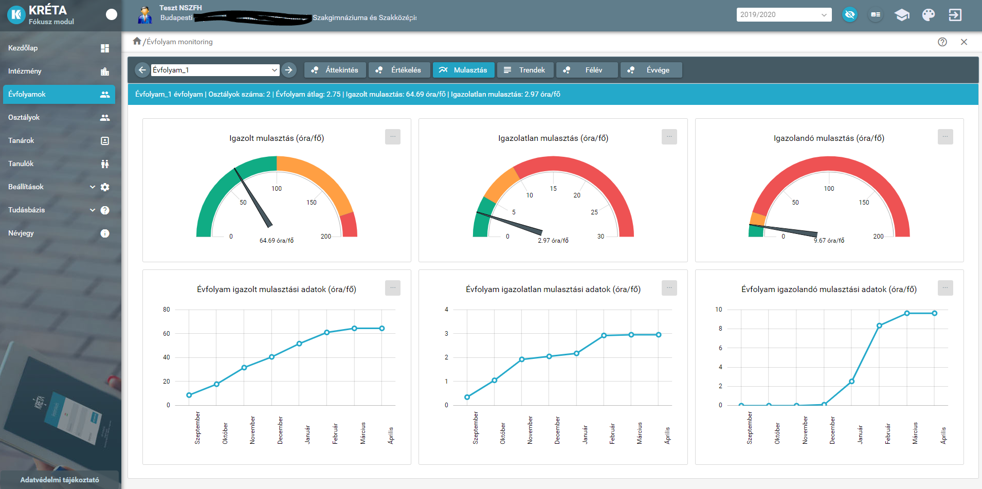Image resolution: width=982 pixels, height=489 pixels.
Task: Click the KRÉTA logo icon
Action: (16, 15)
